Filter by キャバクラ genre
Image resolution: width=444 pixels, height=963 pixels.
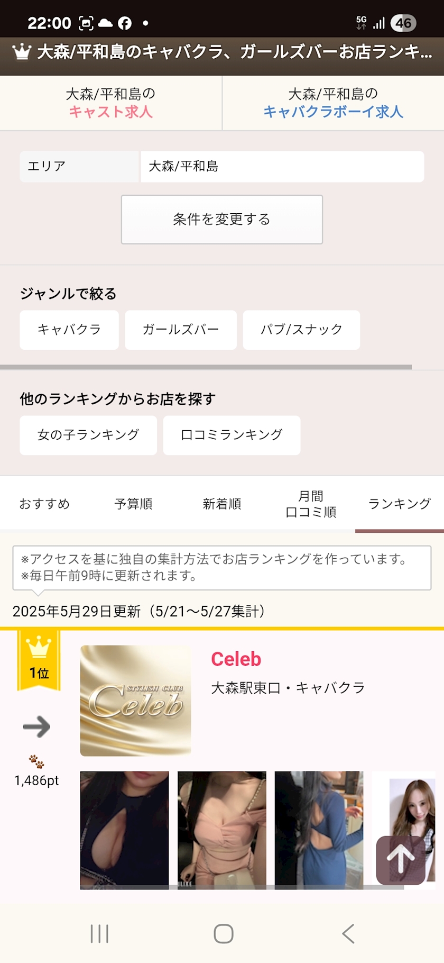click(x=69, y=330)
